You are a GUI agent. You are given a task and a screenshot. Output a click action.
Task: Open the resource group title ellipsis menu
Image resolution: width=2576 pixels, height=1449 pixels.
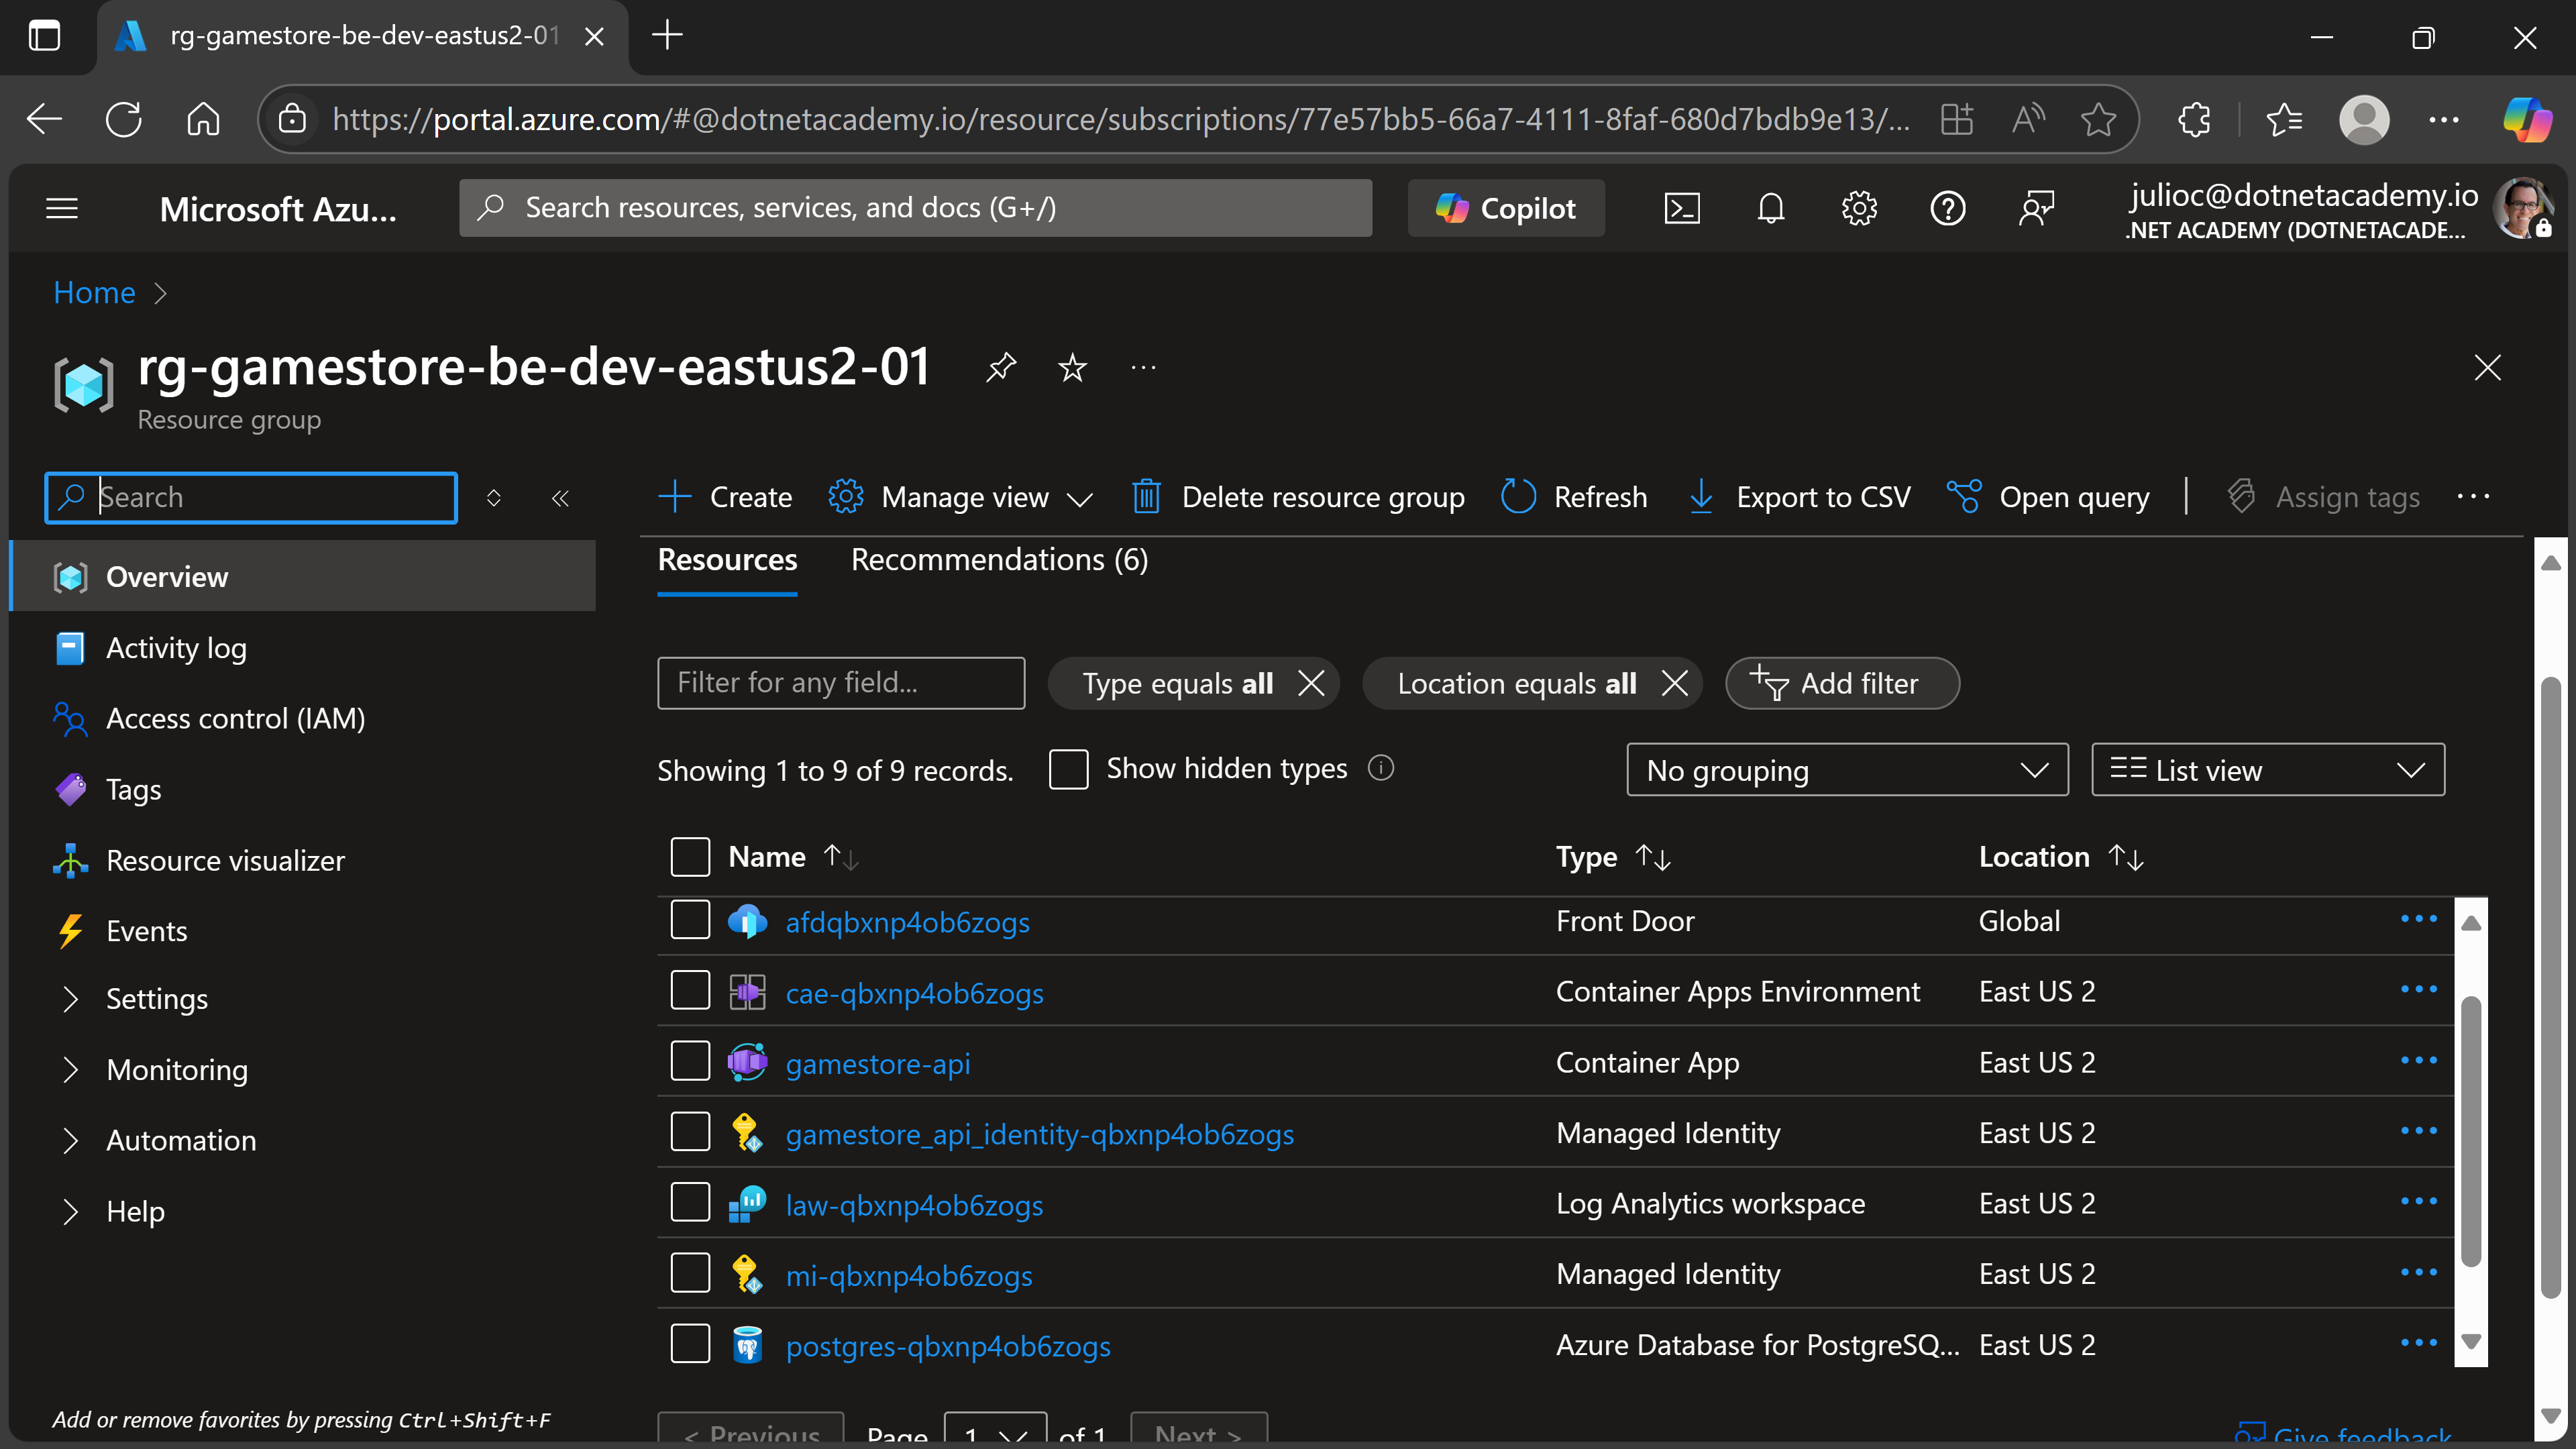[1143, 367]
